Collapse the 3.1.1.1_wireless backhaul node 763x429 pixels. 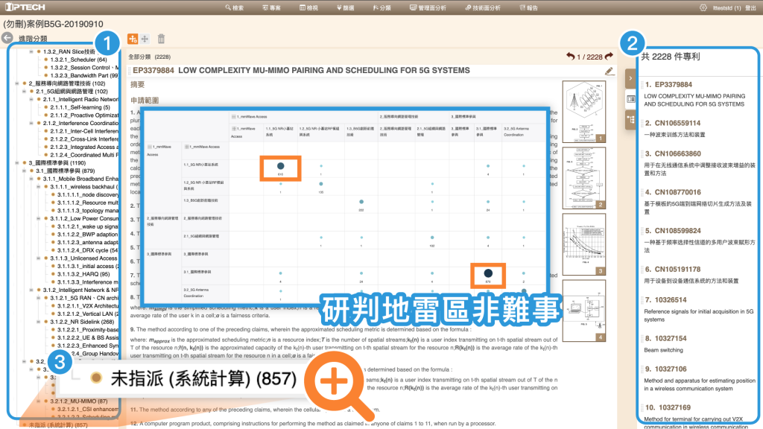tap(39, 186)
